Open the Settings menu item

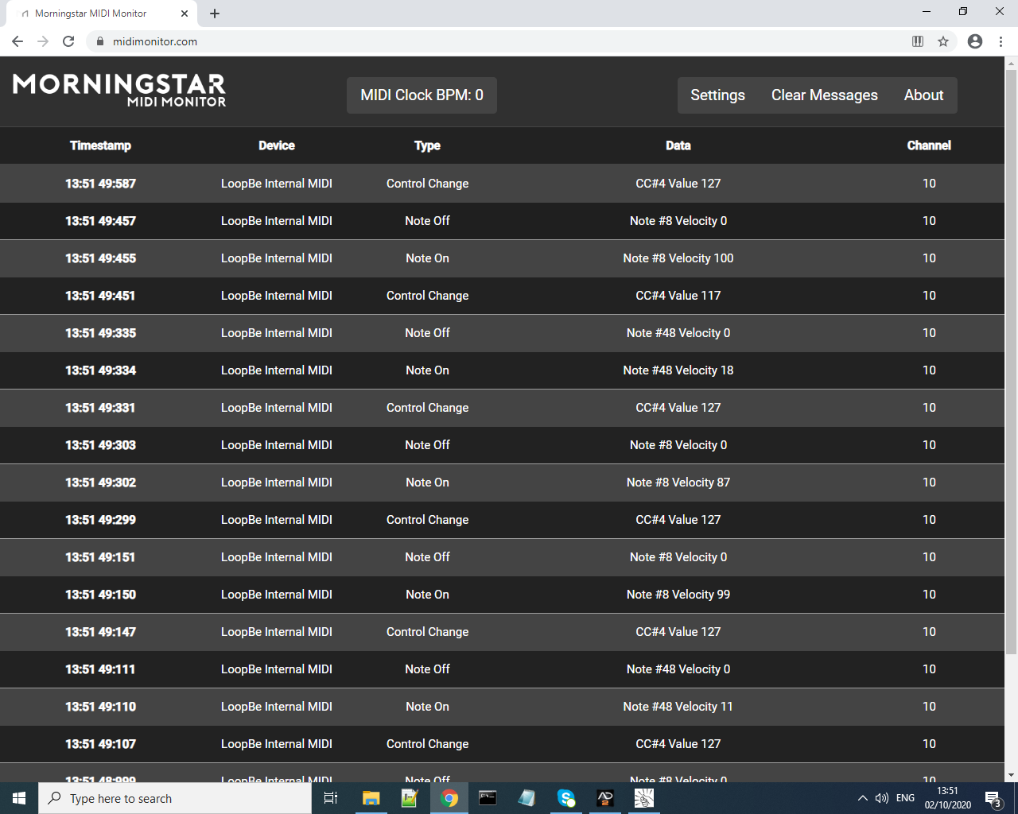click(717, 95)
